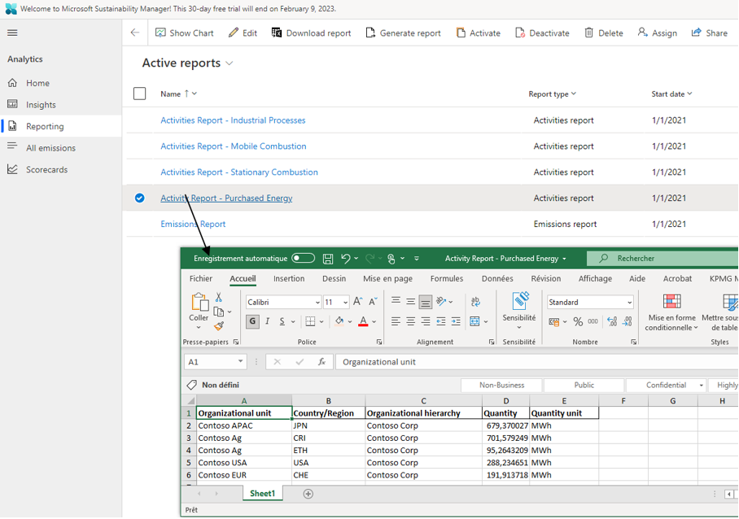Apply the Non-Business sensitivity label
Screen dimensions: 739x519
coord(501,386)
